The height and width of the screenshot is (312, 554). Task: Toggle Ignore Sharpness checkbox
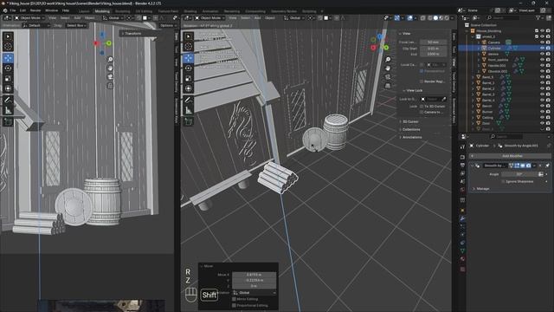click(503, 181)
